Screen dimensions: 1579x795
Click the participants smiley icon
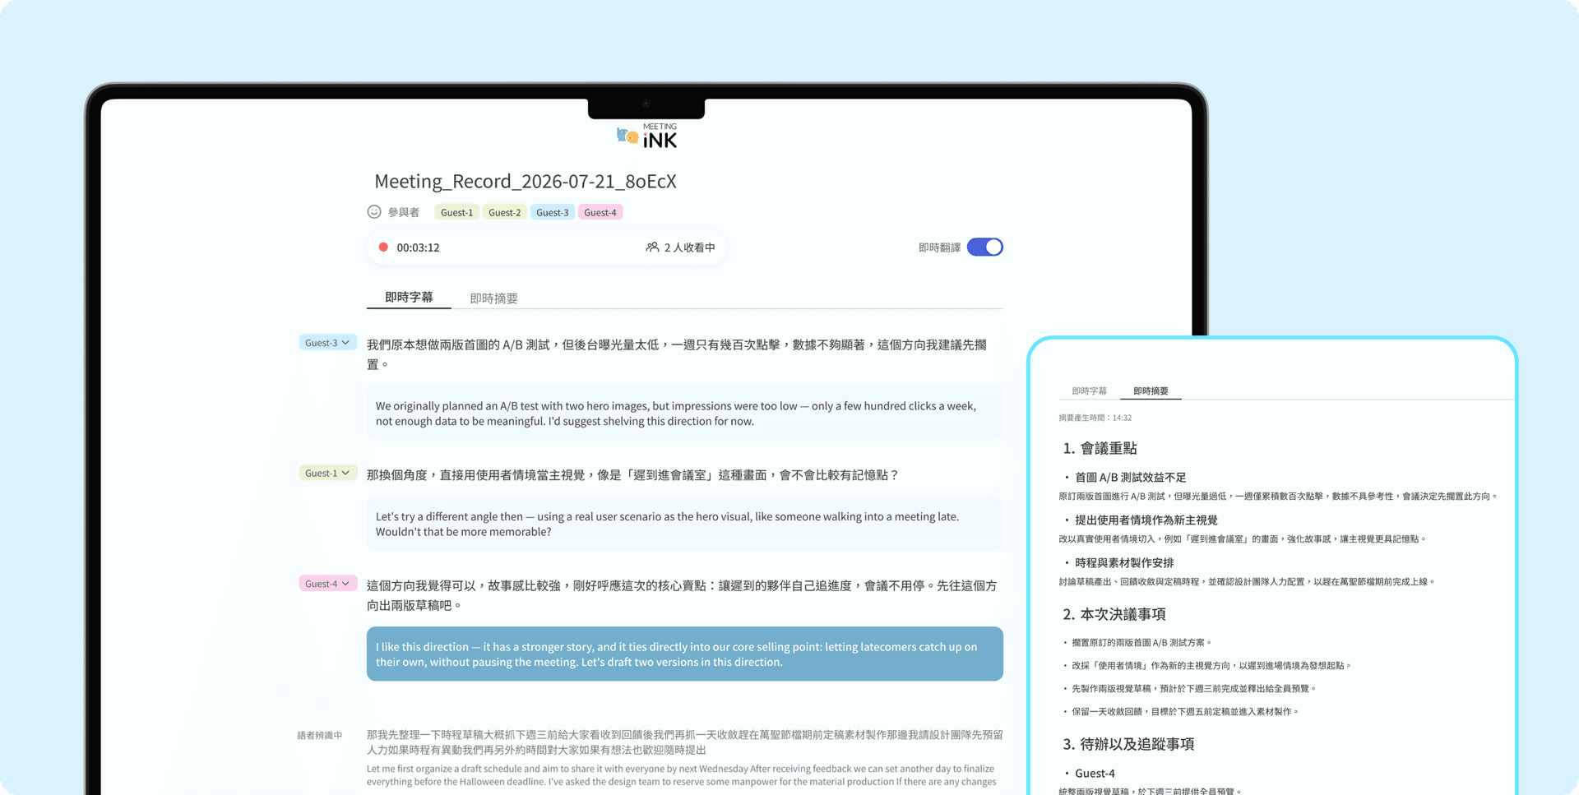point(374,212)
